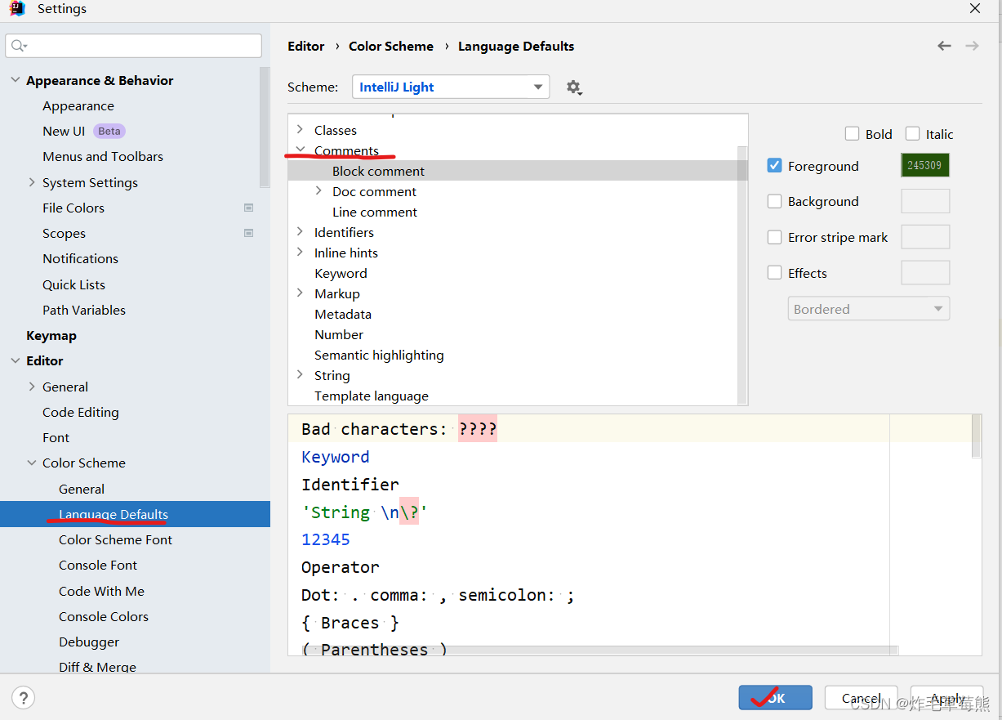Open Console Font settings
This screenshot has height=720, width=1002.
[x=98, y=565]
